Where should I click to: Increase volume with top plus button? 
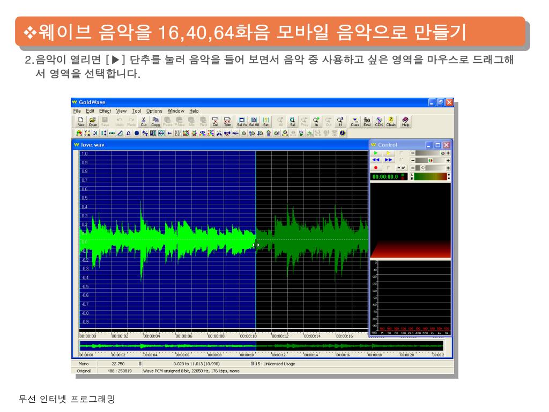click(x=448, y=153)
